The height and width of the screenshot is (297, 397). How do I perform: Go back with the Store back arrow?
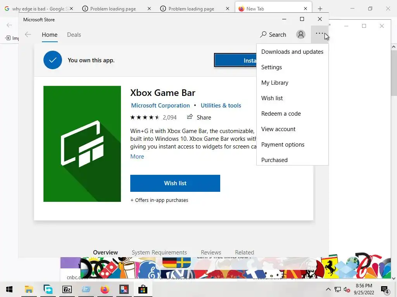pyautogui.click(x=28, y=34)
